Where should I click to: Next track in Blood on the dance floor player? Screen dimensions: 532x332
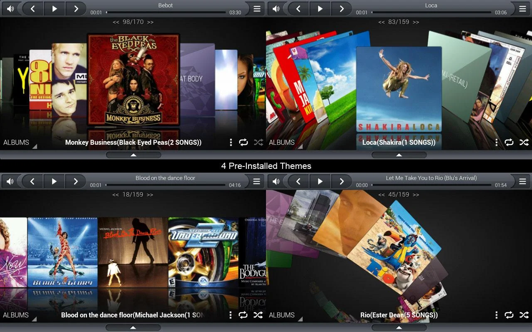(75, 181)
